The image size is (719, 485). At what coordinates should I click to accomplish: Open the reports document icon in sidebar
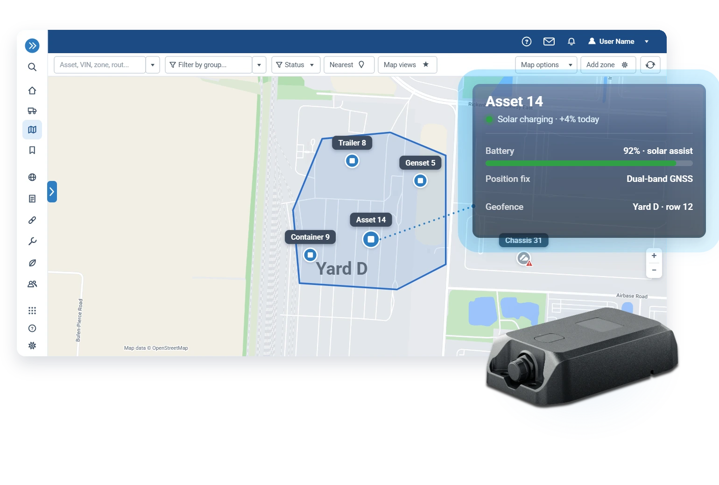click(x=32, y=199)
